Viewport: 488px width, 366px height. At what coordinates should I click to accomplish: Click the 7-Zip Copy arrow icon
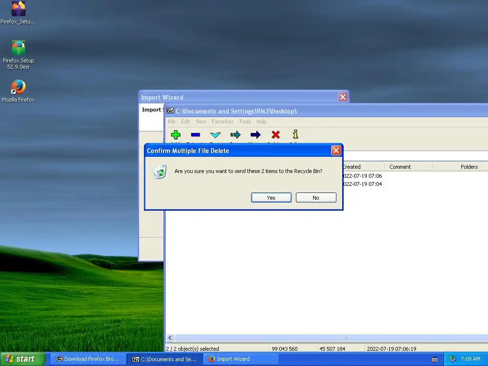click(x=235, y=135)
